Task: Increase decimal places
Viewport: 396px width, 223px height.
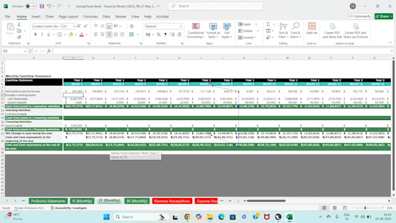Action: click(172, 34)
